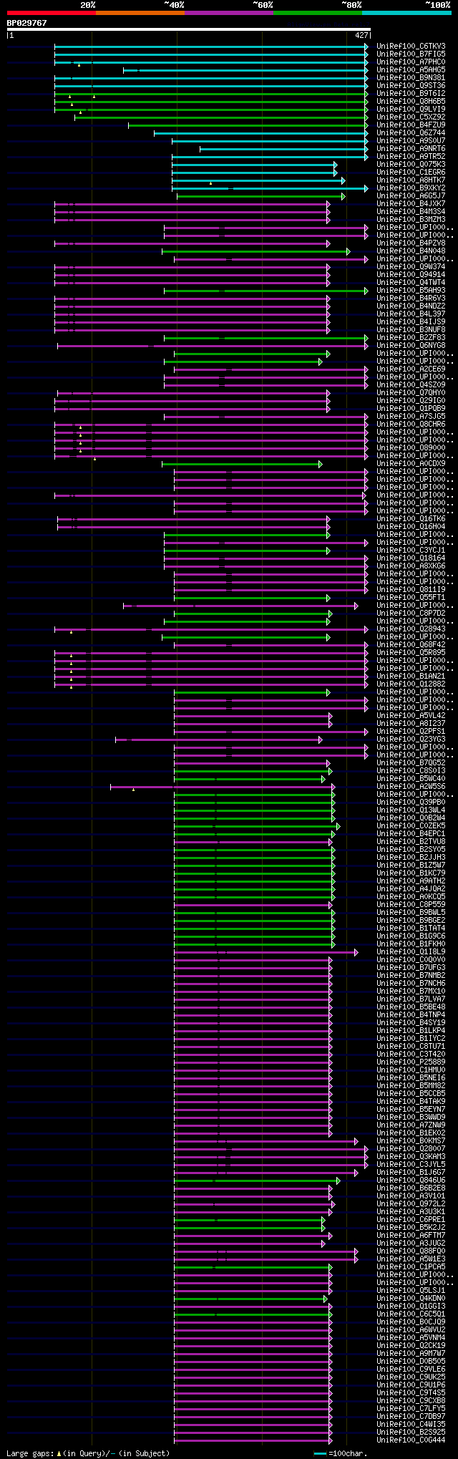458x1459 pixels.
Task: Click the =100char. scale legend
Action: (341, 1454)
